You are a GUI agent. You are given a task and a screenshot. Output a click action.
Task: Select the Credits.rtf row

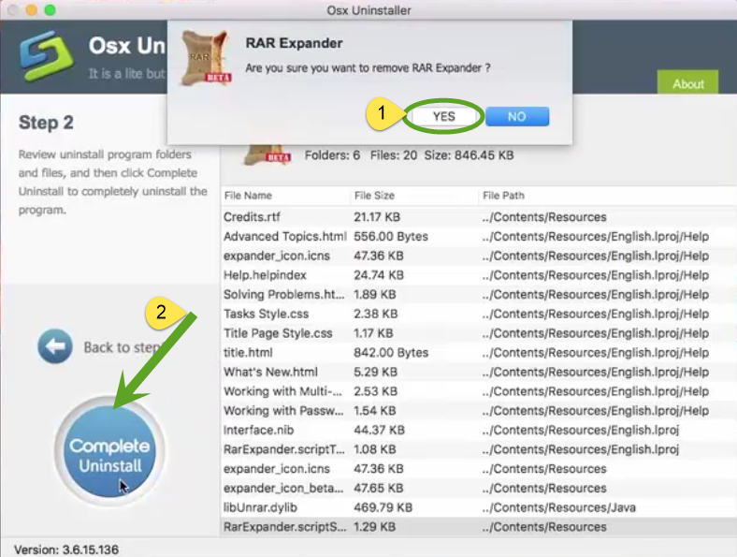click(x=479, y=217)
